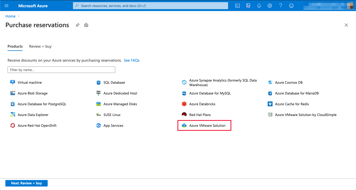Pin Purchase reservations to dashboard
The image size is (356, 190).
78,25
